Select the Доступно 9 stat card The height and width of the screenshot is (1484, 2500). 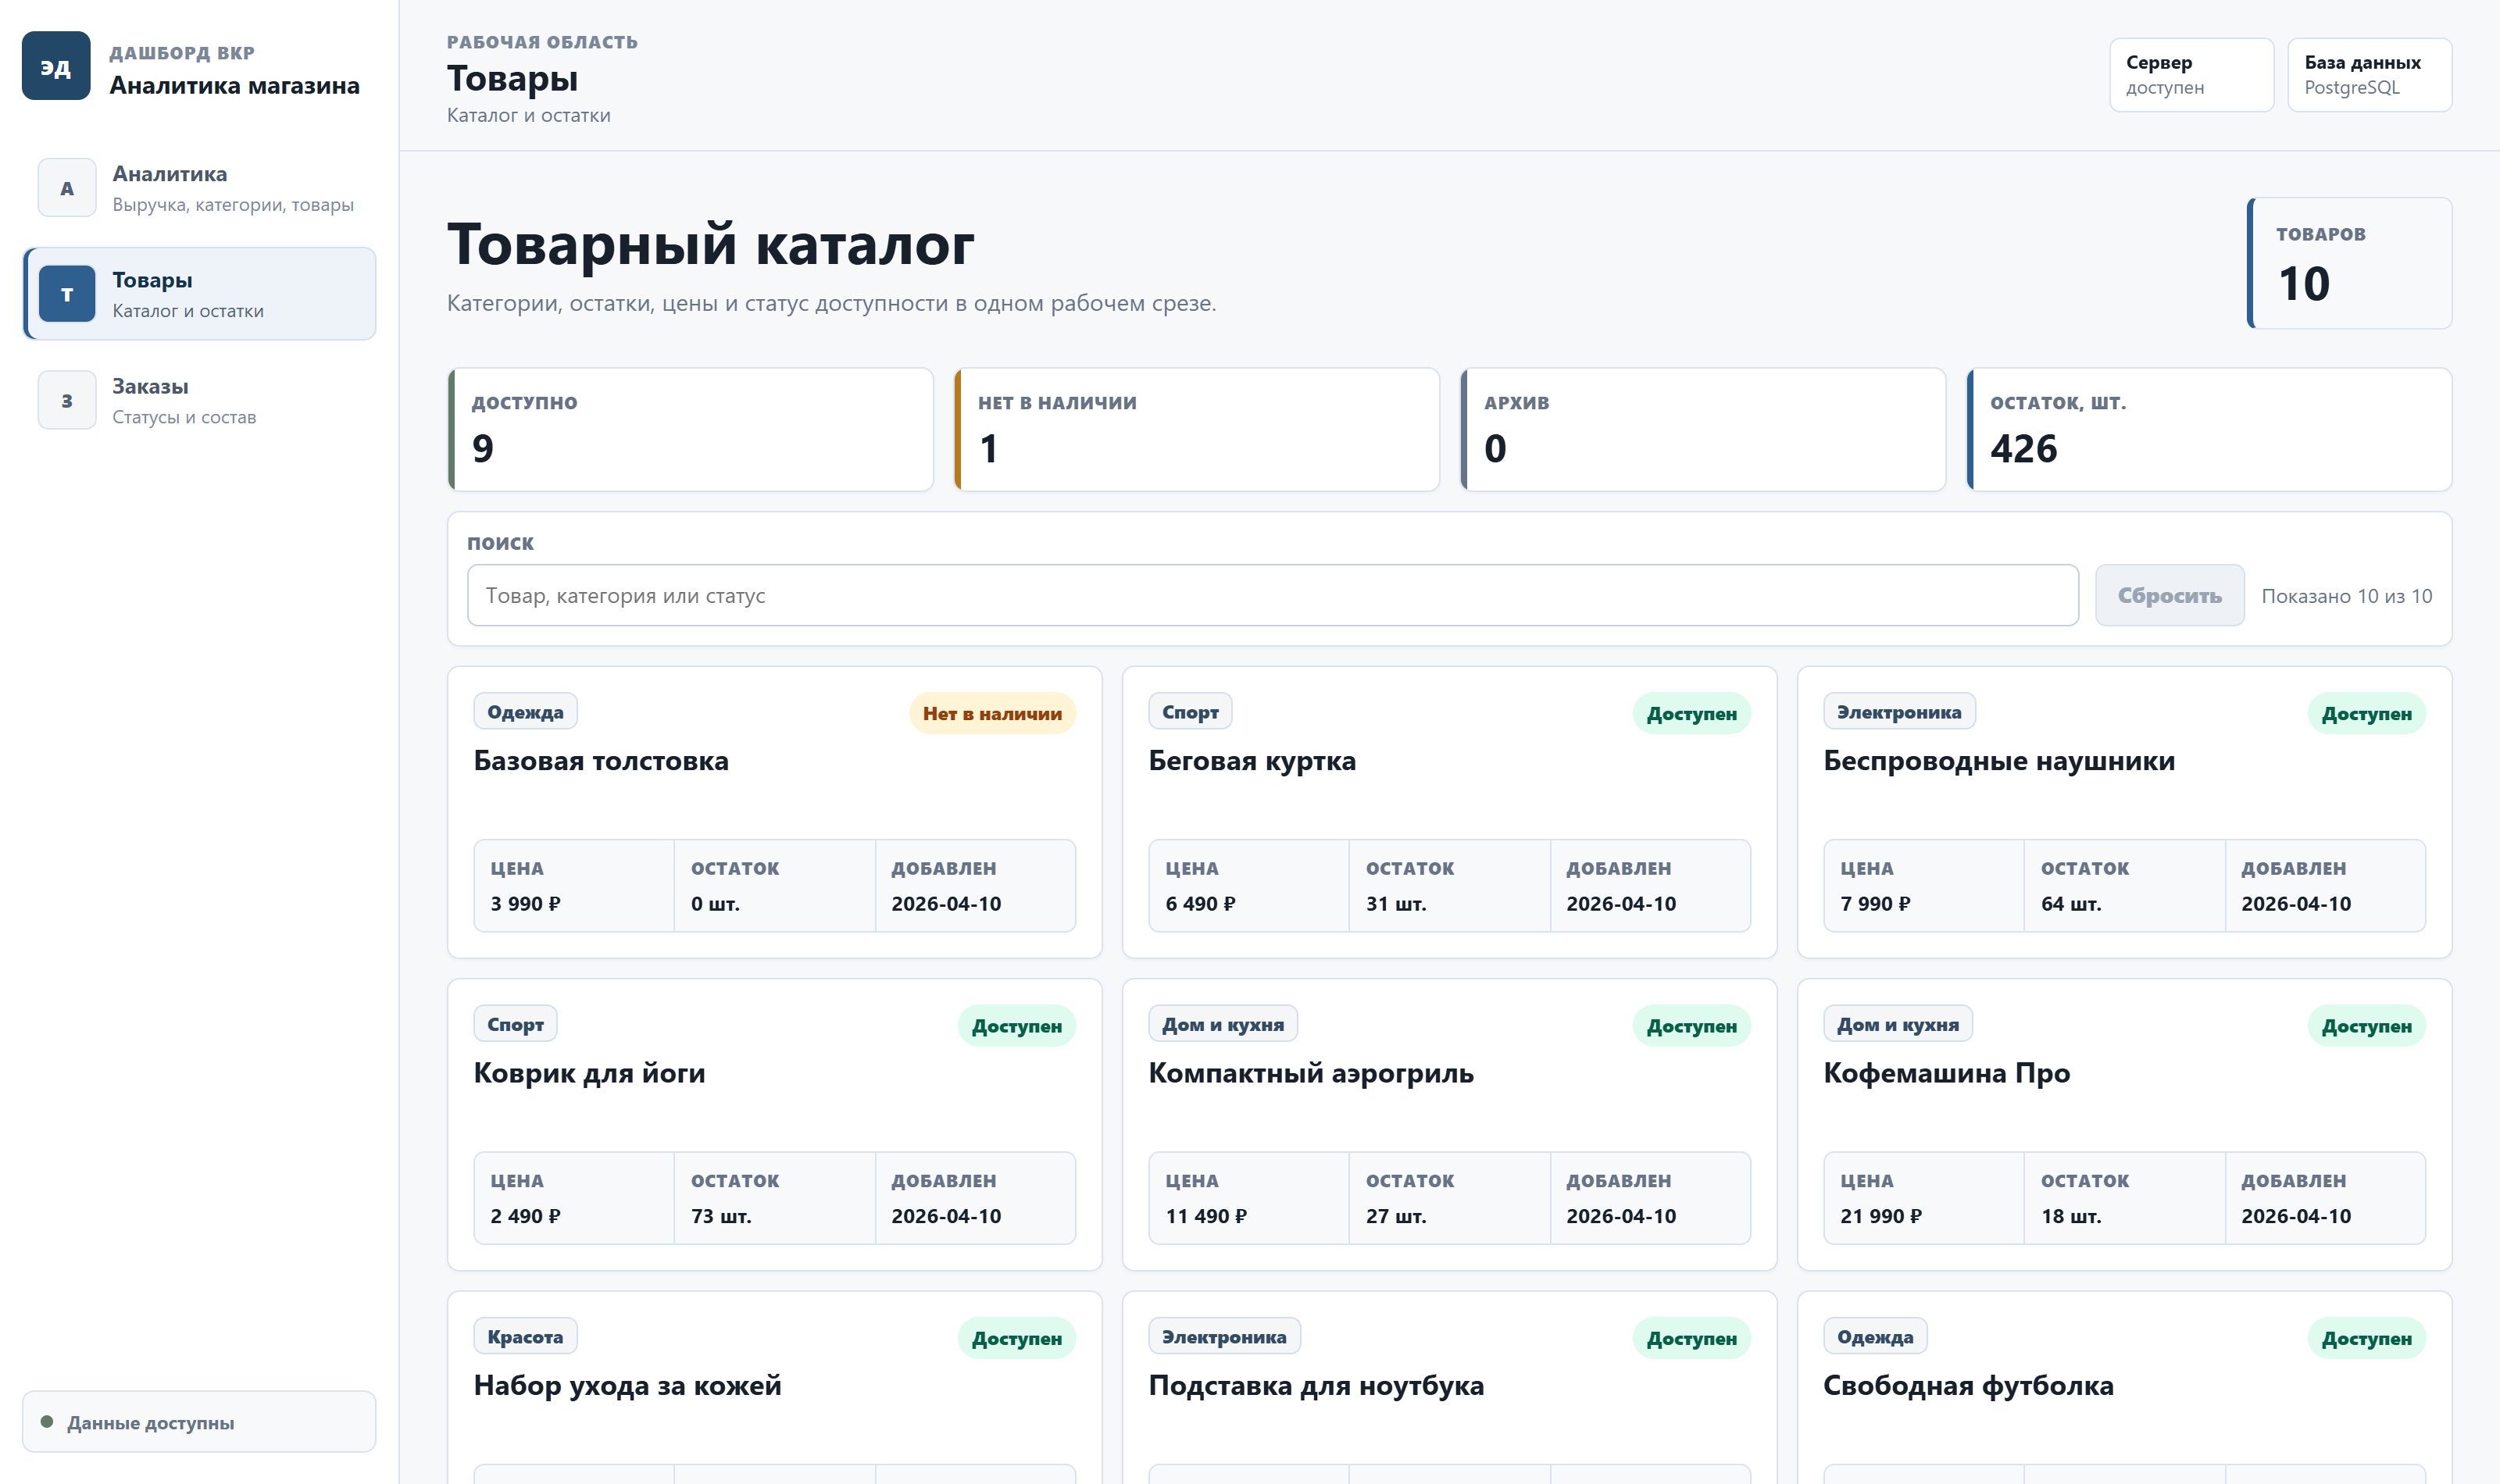691,430
